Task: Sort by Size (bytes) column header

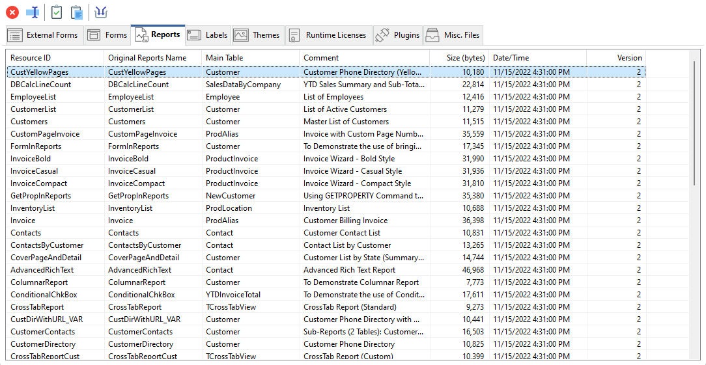Action: (459, 58)
